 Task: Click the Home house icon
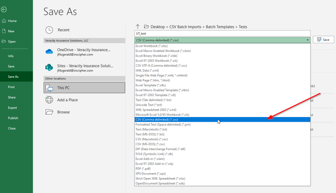click(4, 21)
